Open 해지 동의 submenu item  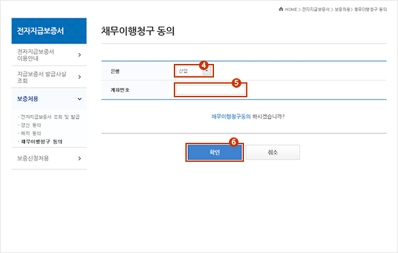[31, 133]
